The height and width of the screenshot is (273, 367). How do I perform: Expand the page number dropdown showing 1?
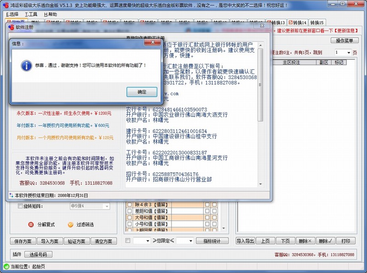click(x=343, y=52)
